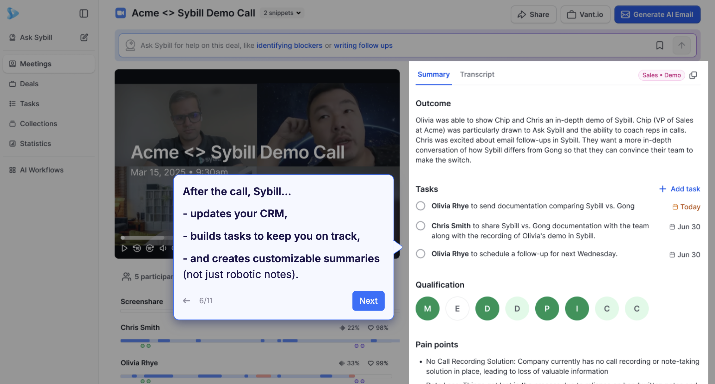Expand the 2 snippets dropdown

point(282,13)
